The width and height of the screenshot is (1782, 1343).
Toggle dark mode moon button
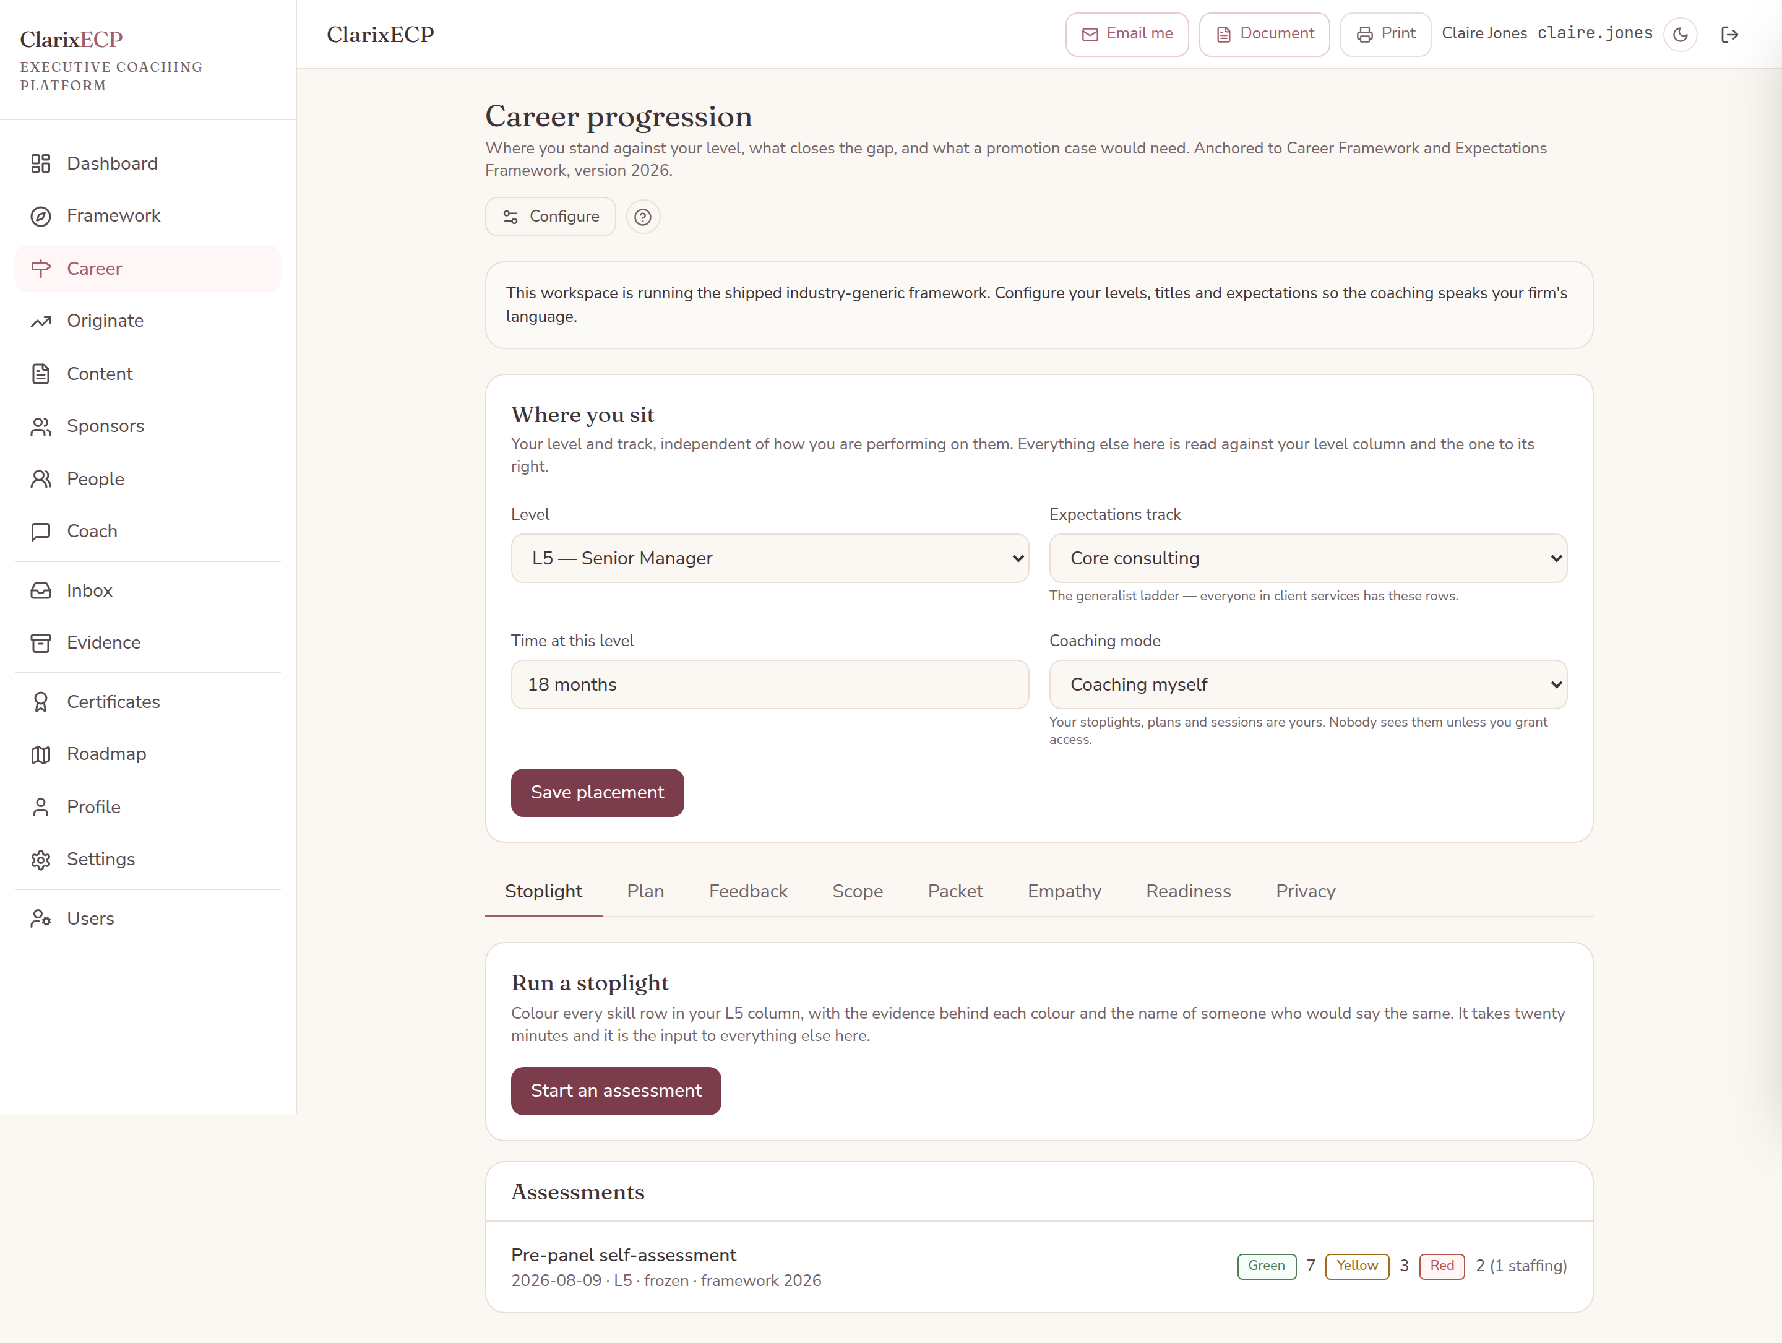[x=1681, y=34]
